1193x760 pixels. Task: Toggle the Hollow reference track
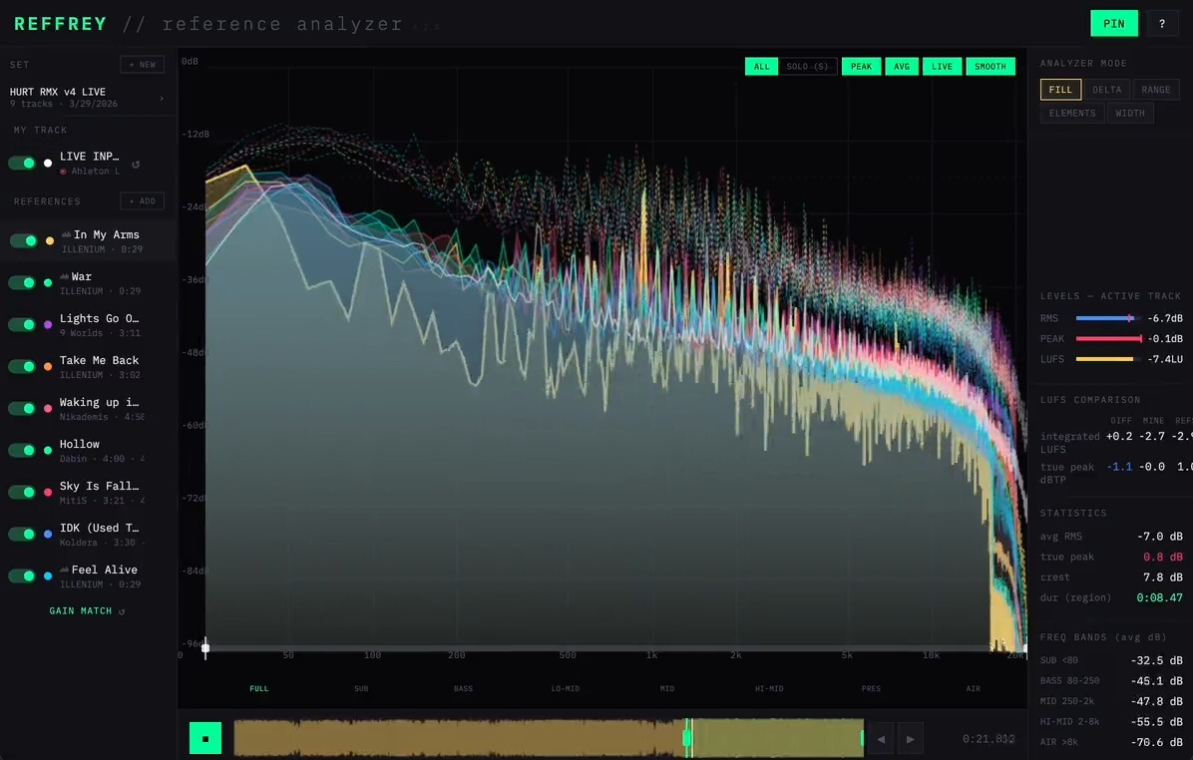click(x=22, y=450)
